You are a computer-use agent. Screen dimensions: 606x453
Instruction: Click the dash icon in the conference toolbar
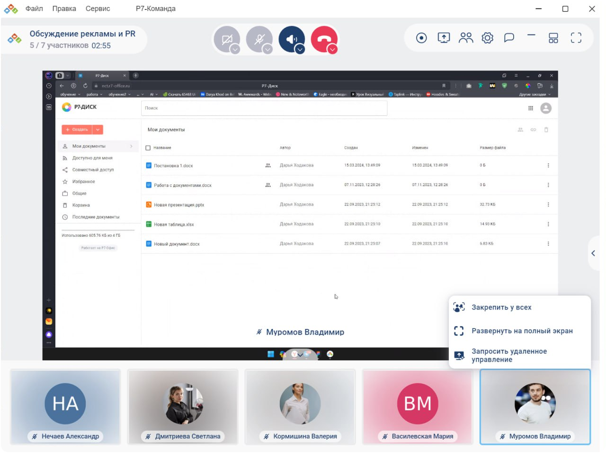point(531,36)
